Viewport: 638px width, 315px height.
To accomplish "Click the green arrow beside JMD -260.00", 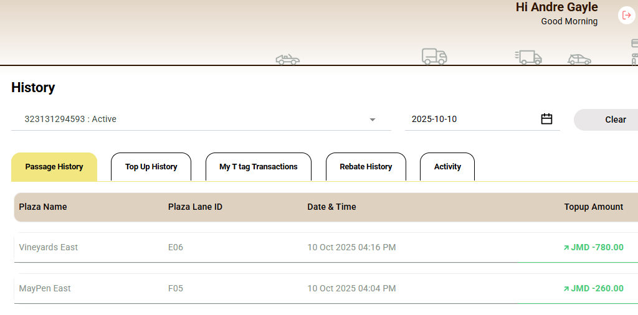I will point(566,289).
